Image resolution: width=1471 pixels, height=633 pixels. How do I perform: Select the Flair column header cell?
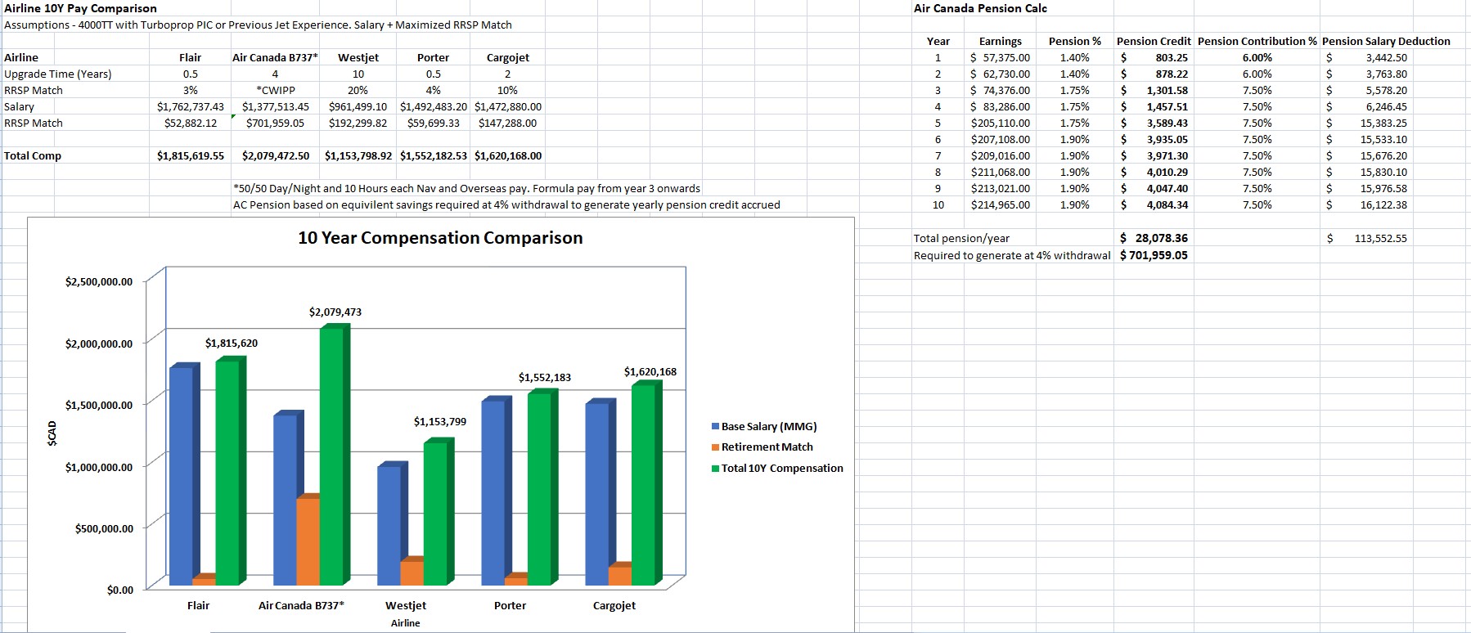(190, 57)
